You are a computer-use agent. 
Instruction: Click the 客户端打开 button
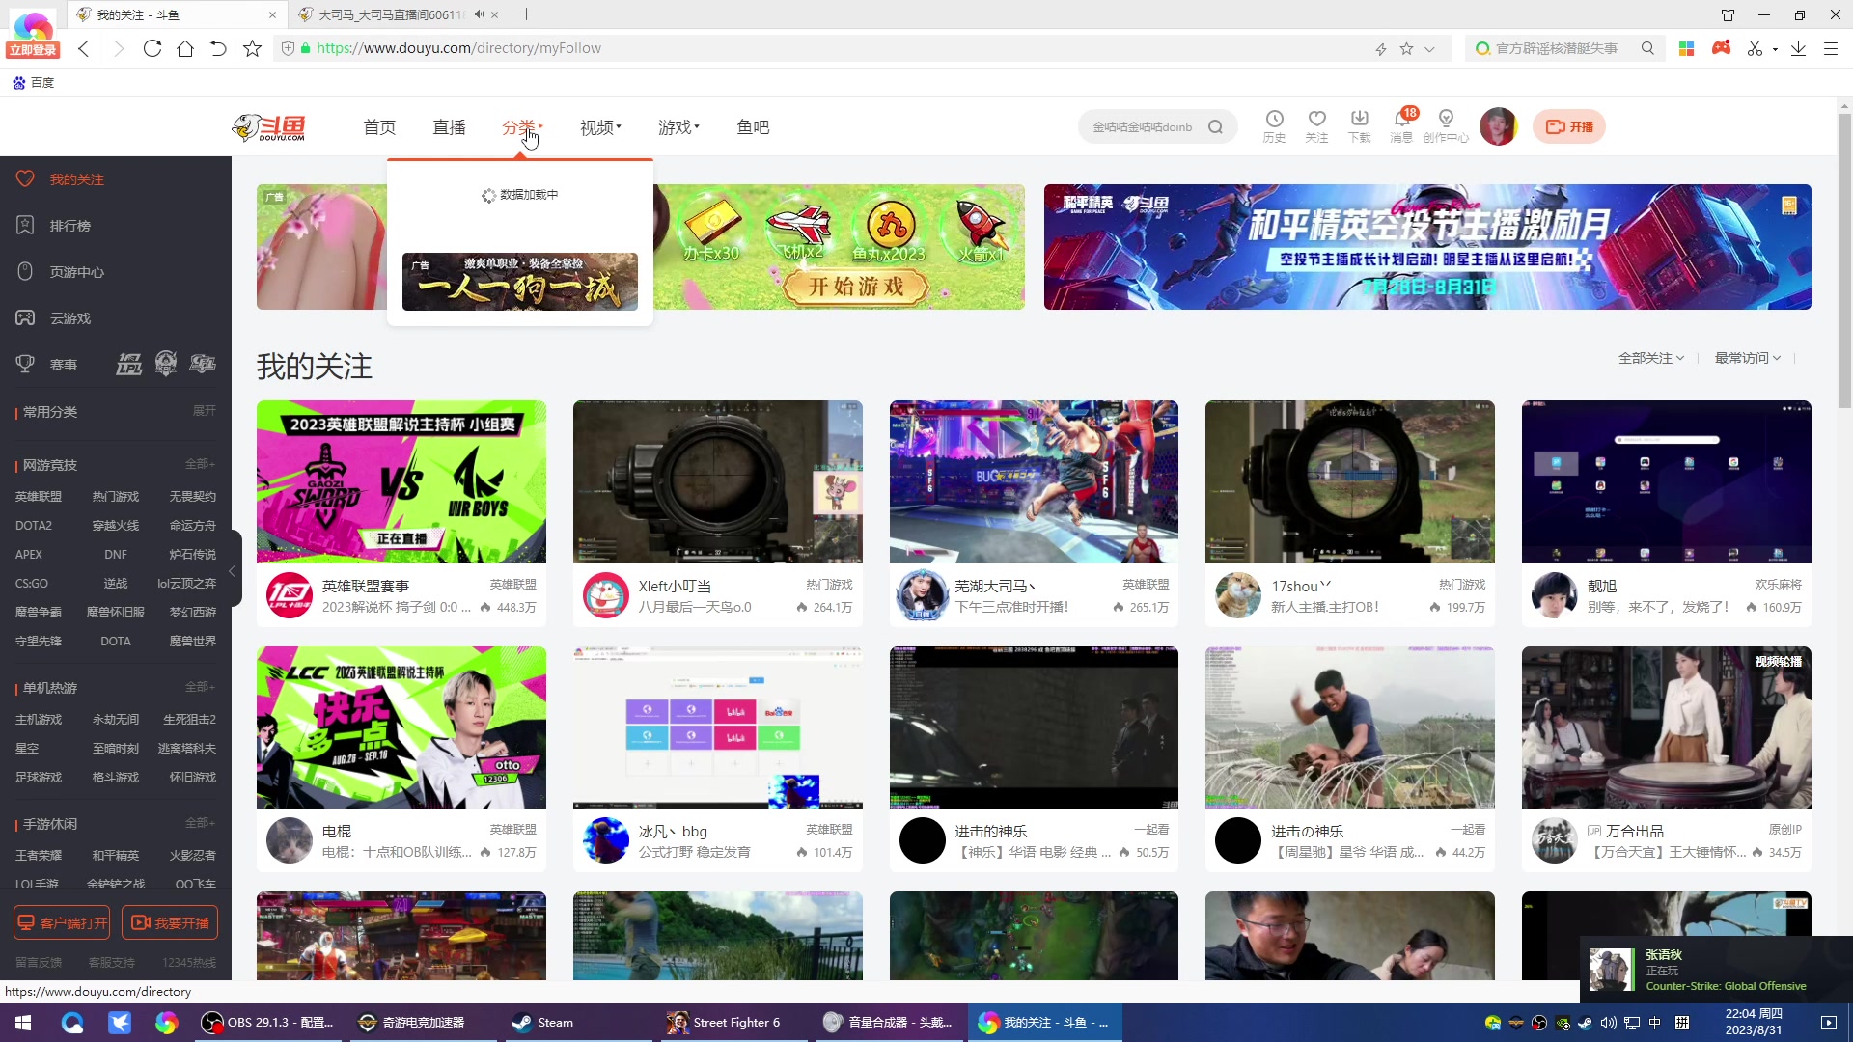62,923
